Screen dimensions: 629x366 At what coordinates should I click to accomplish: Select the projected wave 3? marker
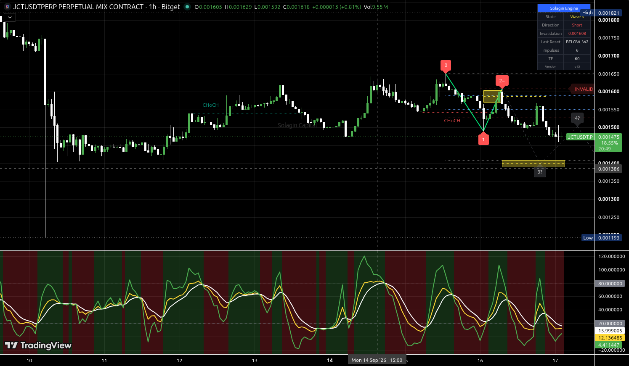(540, 172)
